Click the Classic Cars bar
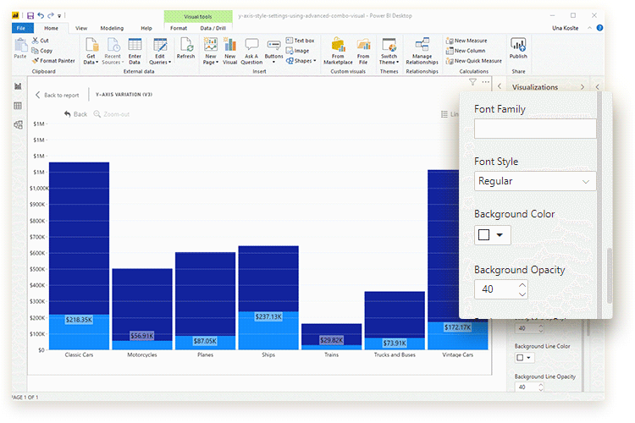Viewport: 635px width, 423px height. pyautogui.click(x=79, y=255)
